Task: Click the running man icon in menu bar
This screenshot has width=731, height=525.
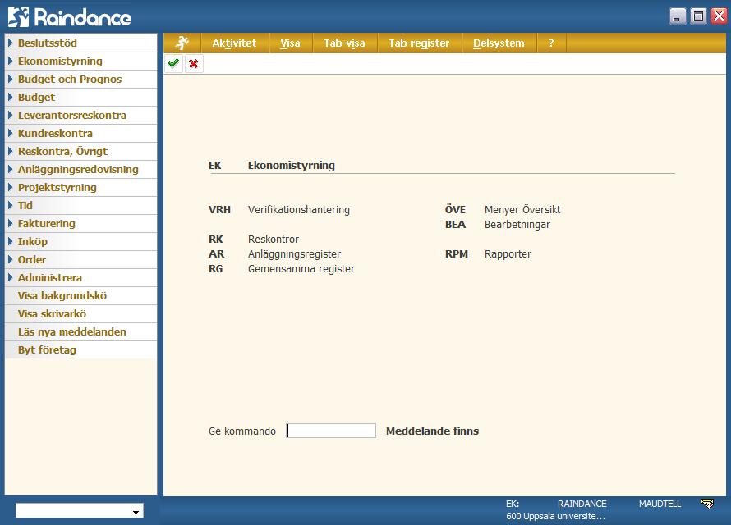Action: 182,43
